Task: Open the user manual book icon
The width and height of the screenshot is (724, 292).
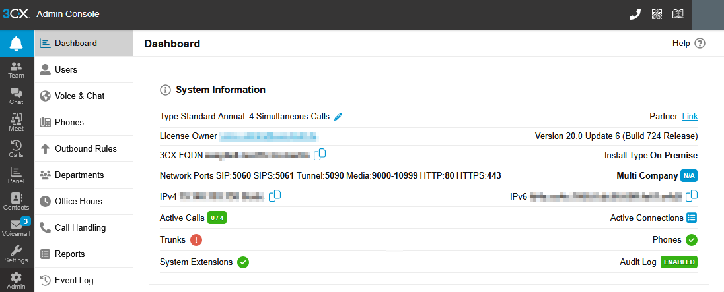Action: coord(678,15)
